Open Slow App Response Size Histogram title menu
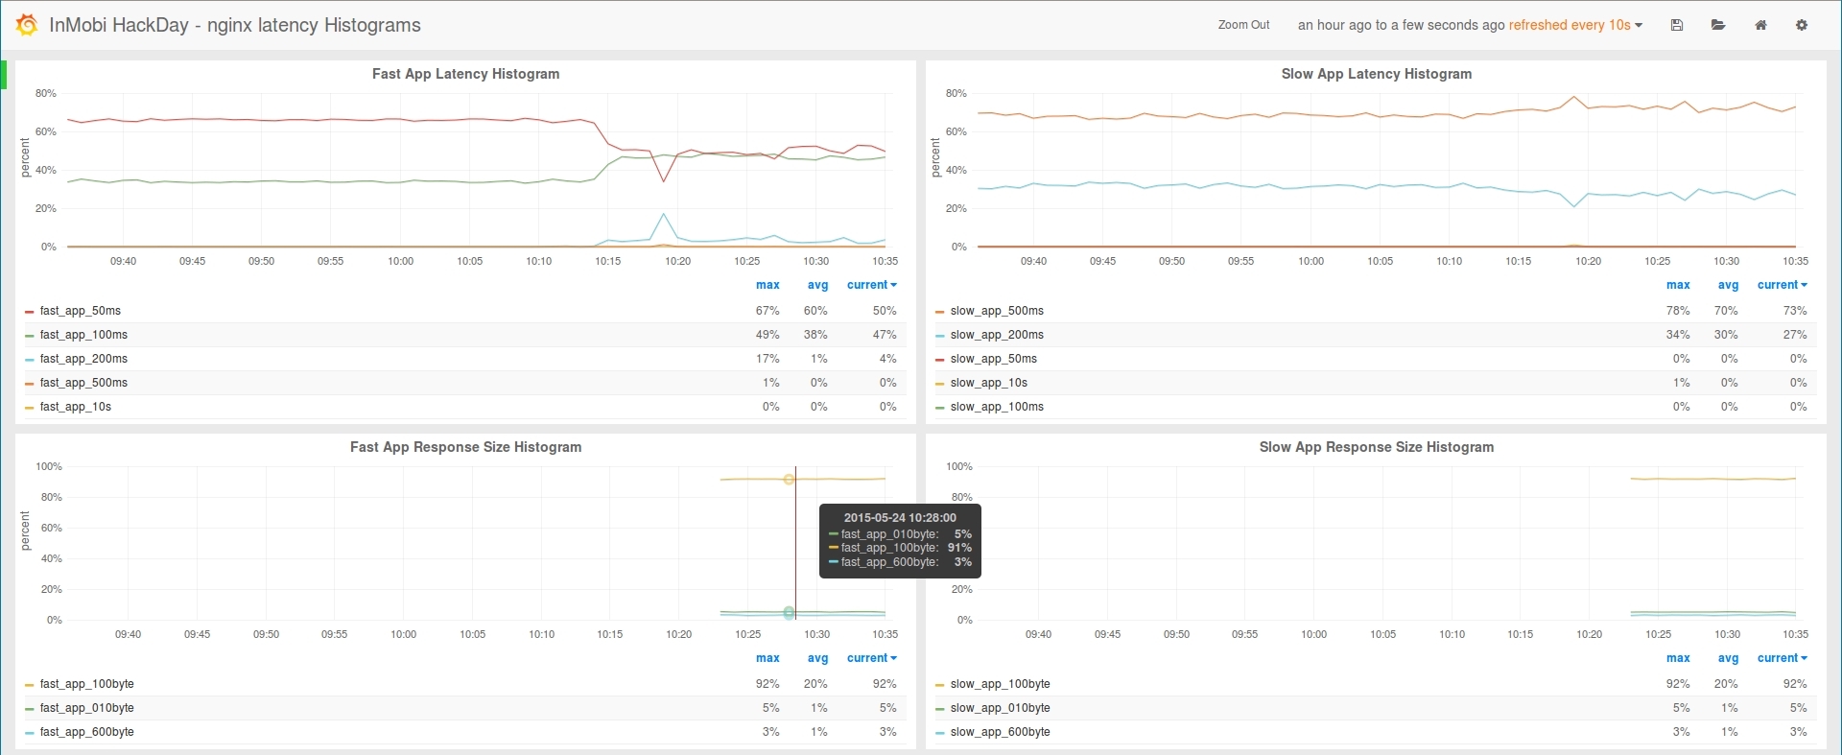 point(1376,447)
